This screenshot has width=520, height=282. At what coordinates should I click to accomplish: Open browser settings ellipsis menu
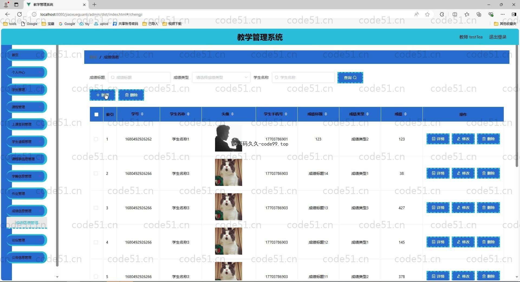click(x=503, y=14)
